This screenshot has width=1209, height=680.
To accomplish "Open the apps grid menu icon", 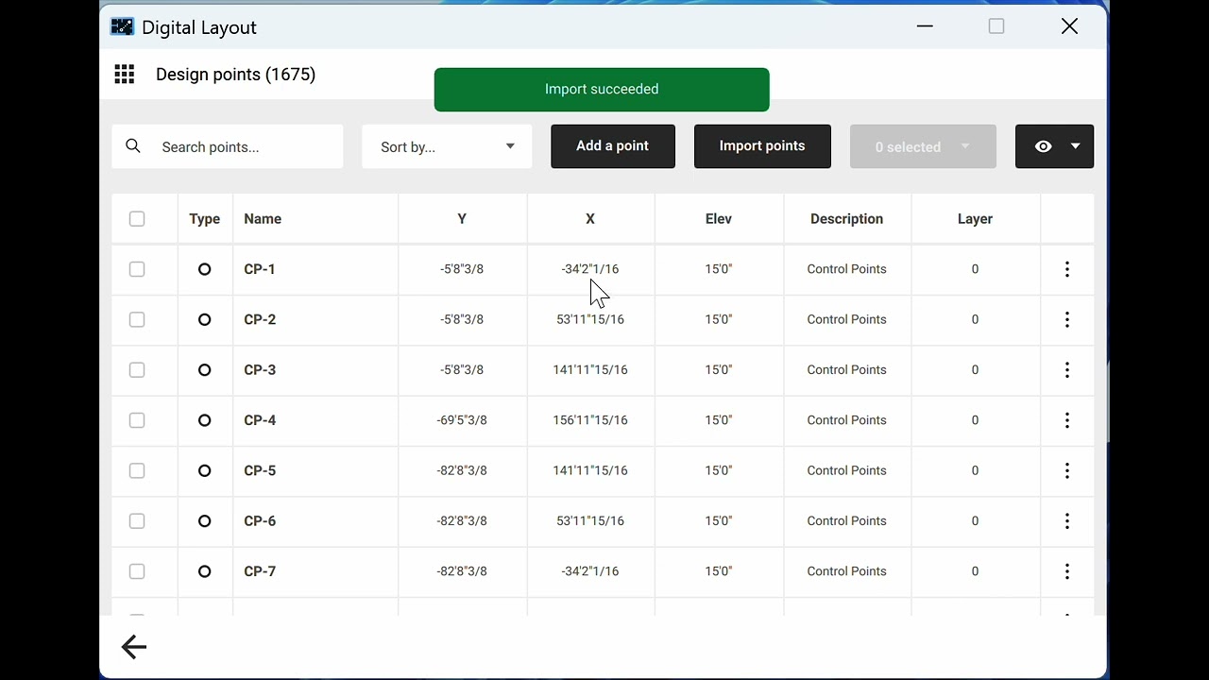I will pyautogui.click(x=124, y=75).
